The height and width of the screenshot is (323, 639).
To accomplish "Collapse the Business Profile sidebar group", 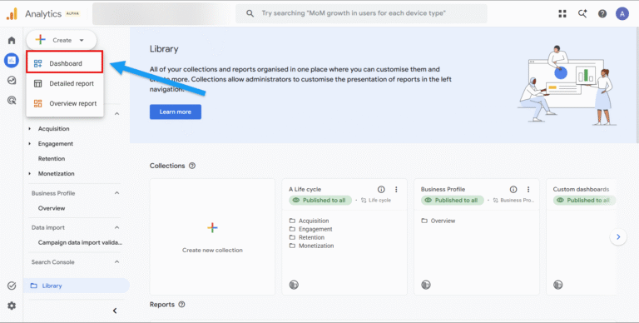I will 117,193.
